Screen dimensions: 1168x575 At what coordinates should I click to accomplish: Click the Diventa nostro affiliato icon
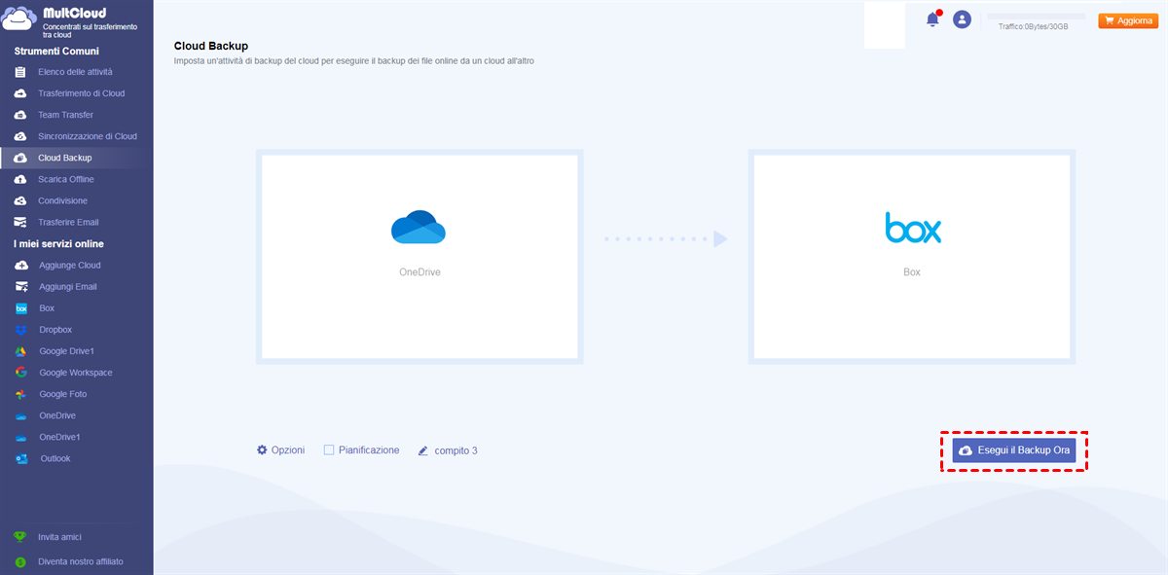[20, 561]
